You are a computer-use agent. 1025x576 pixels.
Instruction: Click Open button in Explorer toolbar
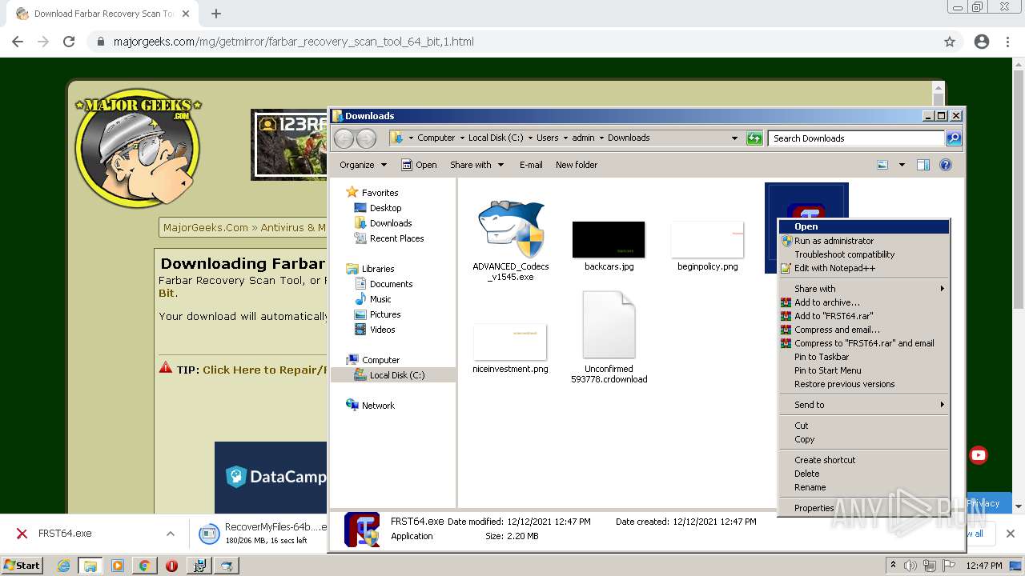pyautogui.click(x=419, y=165)
